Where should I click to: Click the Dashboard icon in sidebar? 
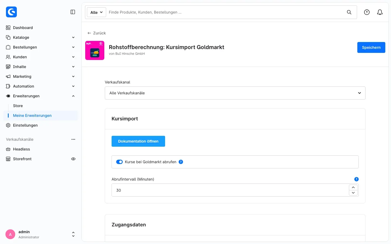coord(8,28)
